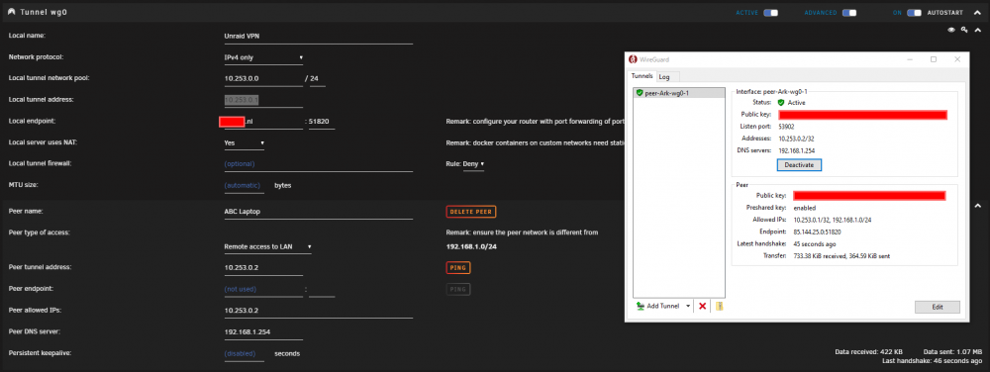Click the Deactivate button
The image size is (990, 372).
coord(799,164)
